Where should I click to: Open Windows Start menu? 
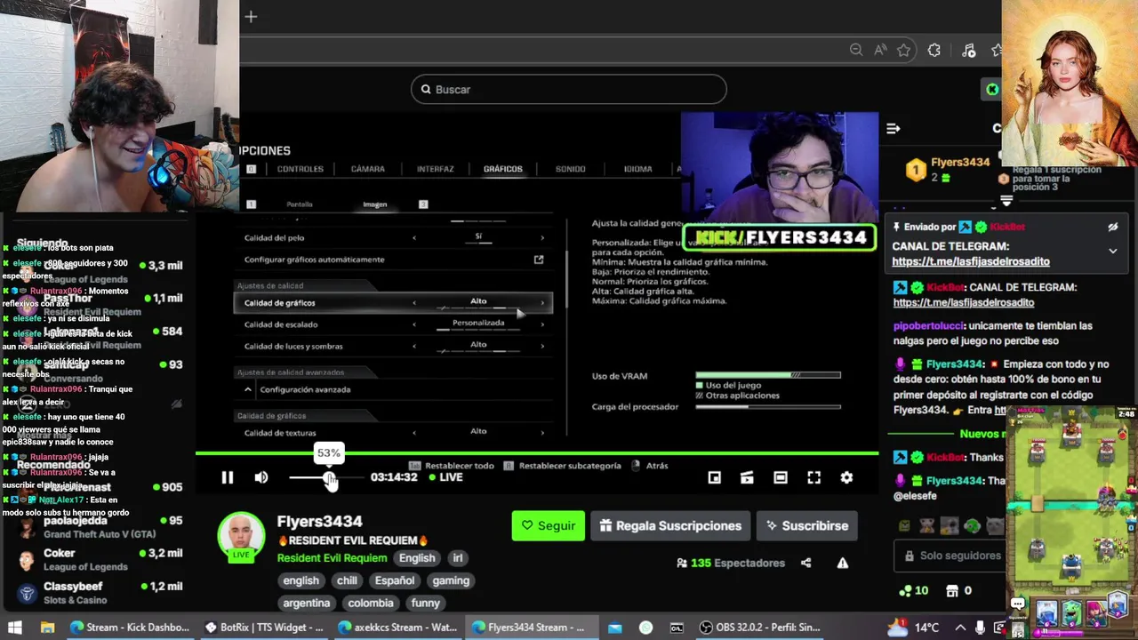tap(15, 628)
